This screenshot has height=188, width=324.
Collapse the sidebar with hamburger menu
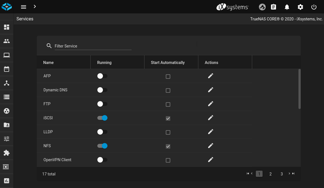24,7
